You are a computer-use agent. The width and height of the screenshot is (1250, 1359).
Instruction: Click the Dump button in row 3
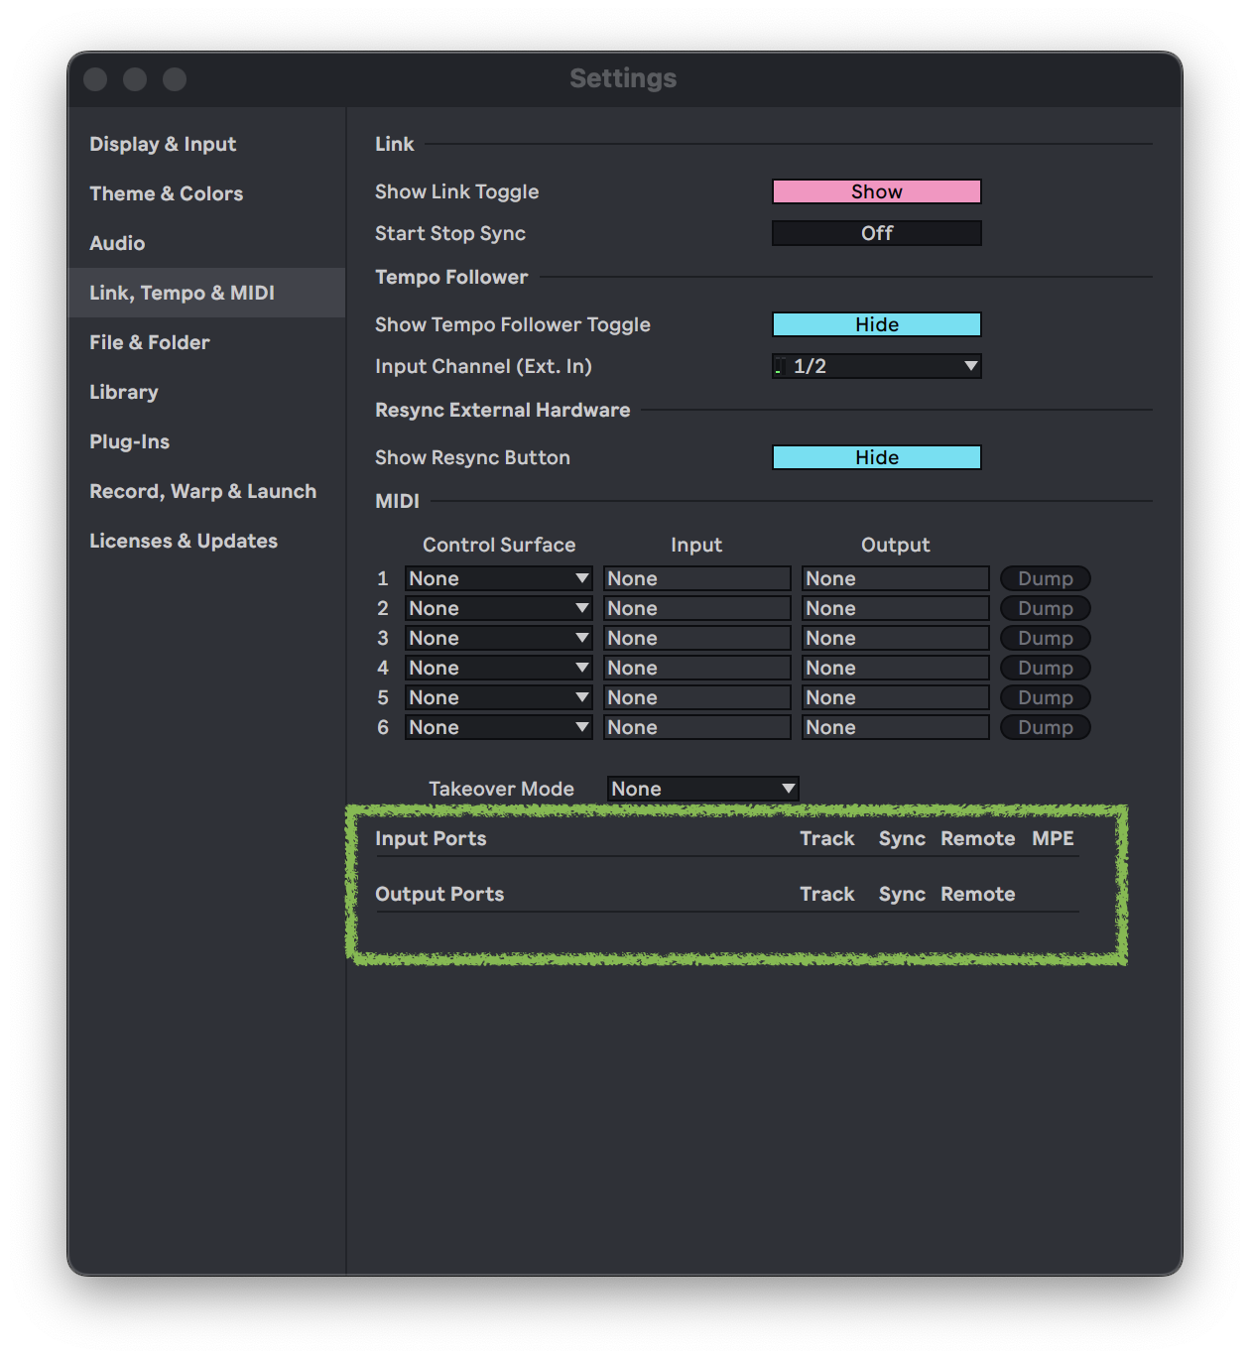(x=1046, y=638)
